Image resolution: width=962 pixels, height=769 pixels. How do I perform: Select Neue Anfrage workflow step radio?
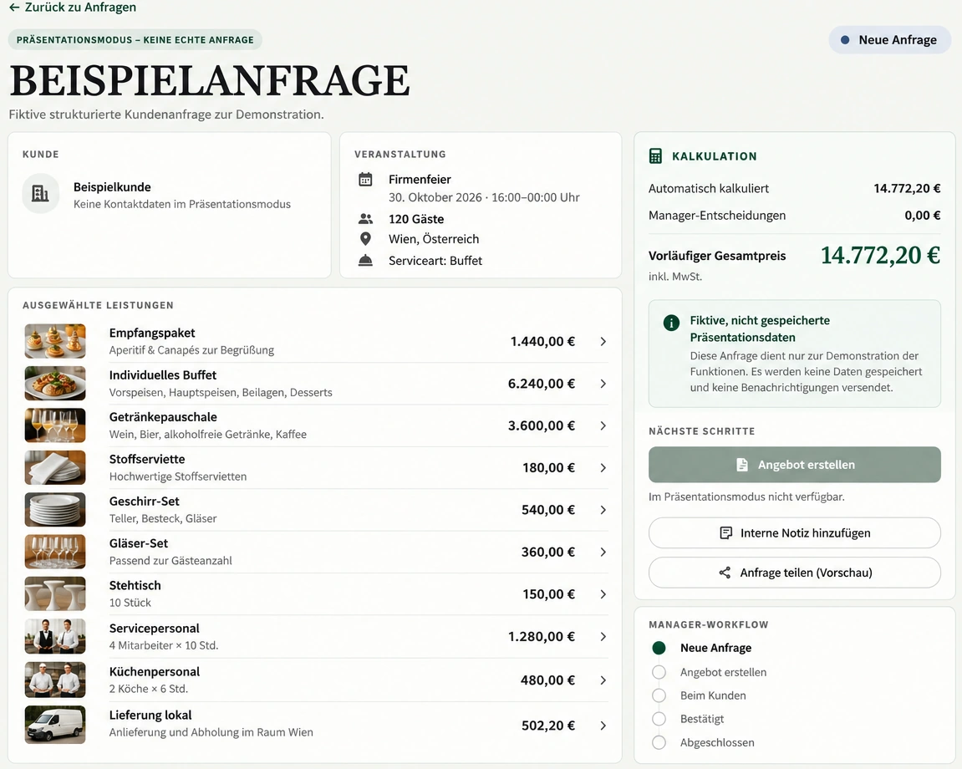(659, 648)
